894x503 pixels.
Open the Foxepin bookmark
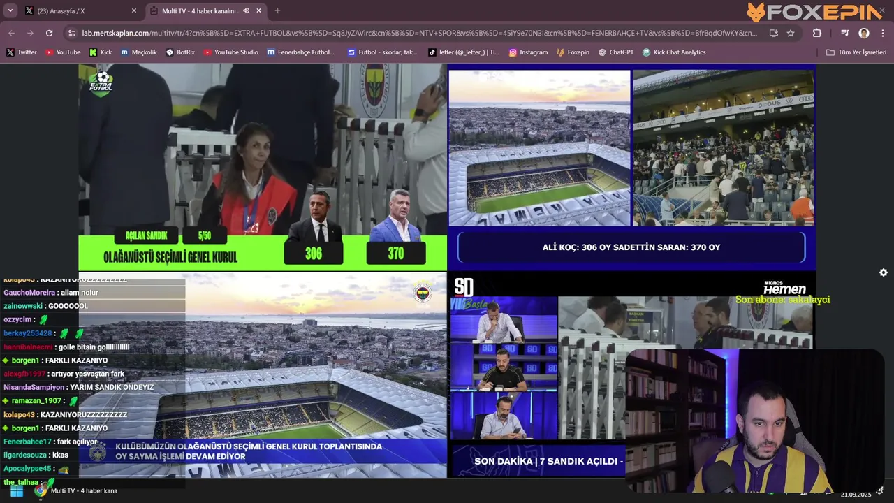pyautogui.click(x=573, y=52)
